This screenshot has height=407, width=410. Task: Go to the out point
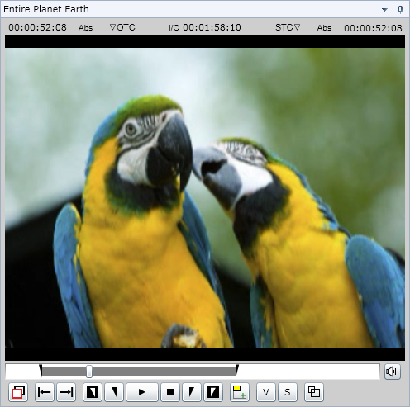(x=66, y=392)
